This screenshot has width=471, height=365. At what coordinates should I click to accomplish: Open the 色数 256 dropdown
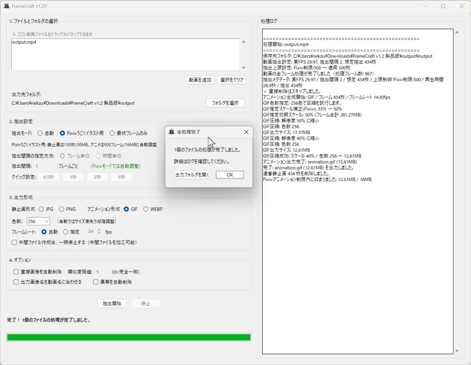[39, 221]
